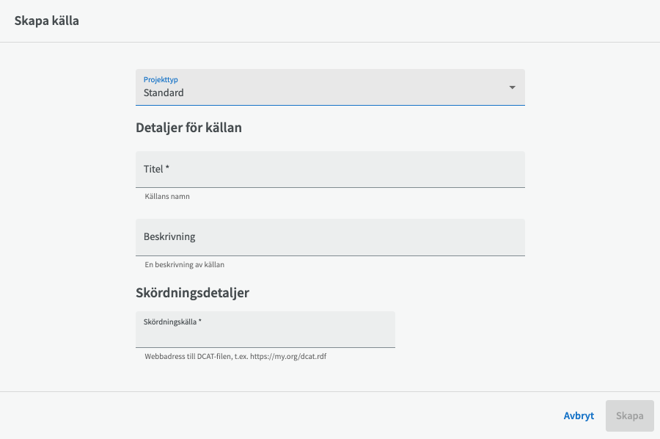Click the "Skördningskälla *" floating label
Image resolution: width=660 pixels, height=439 pixels.
[172, 322]
